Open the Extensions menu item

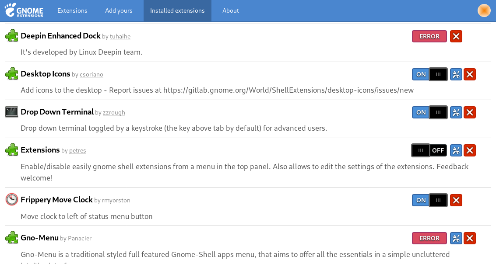[x=72, y=10]
